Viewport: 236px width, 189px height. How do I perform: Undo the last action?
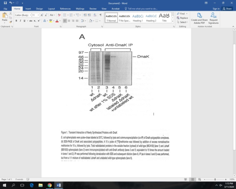pyautogui.click(x=11, y=3)
